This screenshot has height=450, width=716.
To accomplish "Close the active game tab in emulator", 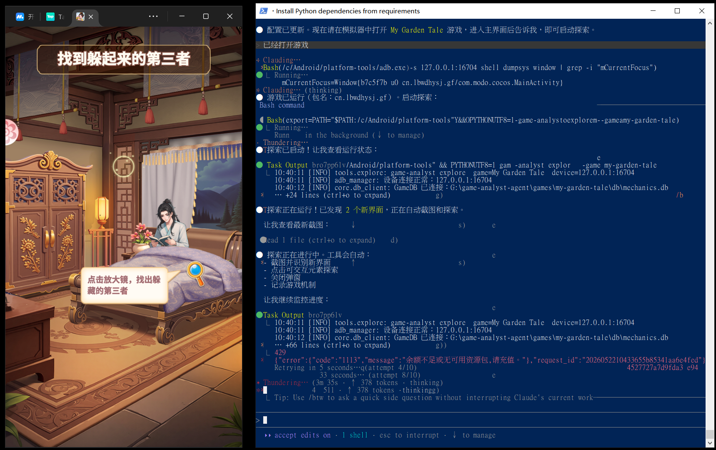I will tap(91, 17).
